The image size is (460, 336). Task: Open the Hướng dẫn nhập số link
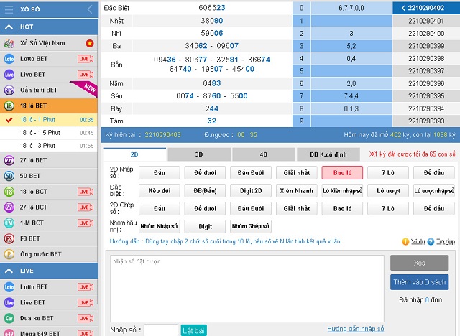point(355,329)
